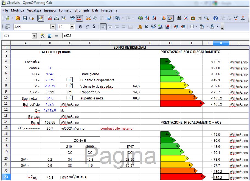Undo the last action
This screenshot has height=181, width=250.
point(118,18)
